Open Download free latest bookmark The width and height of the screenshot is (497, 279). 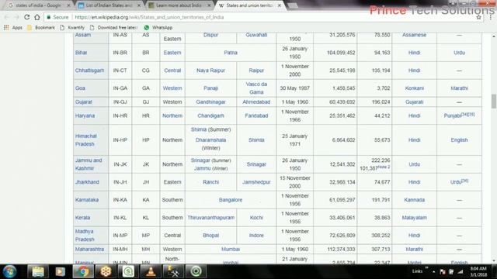point(114,28)
